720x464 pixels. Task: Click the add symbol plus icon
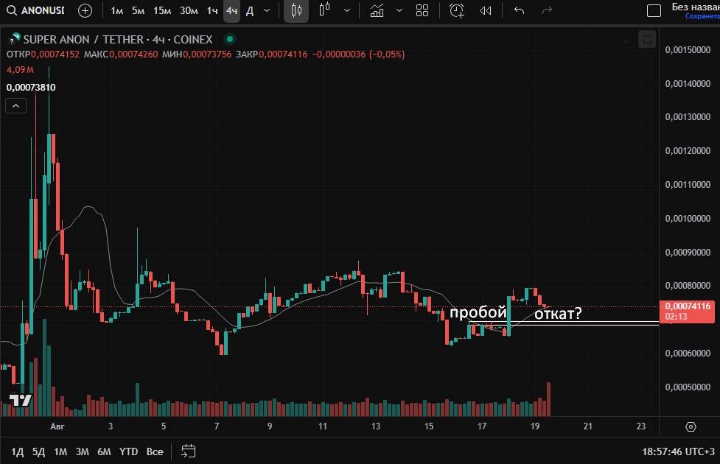point(85,10)
